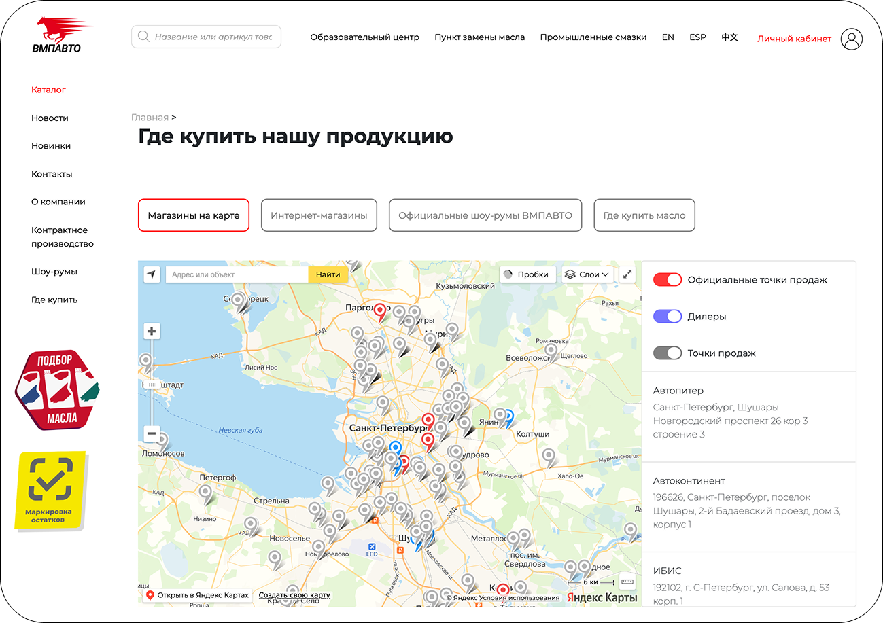
Task: Expand the Слои map layers dropdown
Action: click(x=588, y=274)
